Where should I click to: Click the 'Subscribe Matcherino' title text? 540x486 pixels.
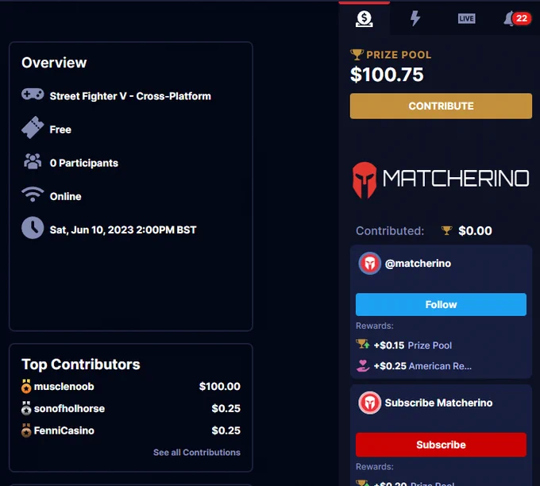(x=438, y=403)
